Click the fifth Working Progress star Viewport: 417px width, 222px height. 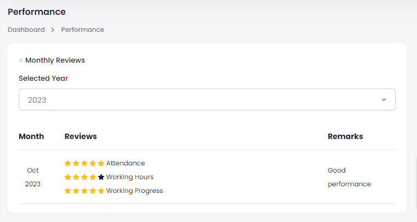tap(101, 191)
